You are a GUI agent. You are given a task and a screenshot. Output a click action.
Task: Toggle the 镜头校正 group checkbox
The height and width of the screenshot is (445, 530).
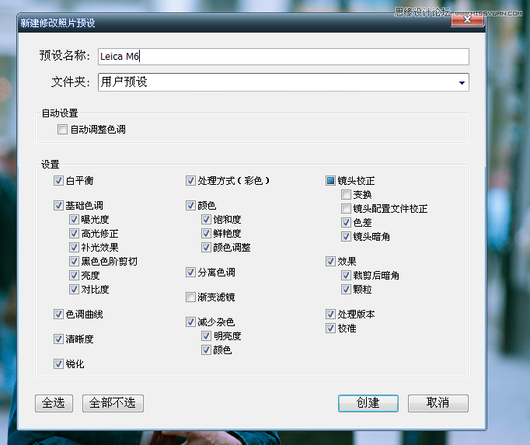tap(330, 180)
